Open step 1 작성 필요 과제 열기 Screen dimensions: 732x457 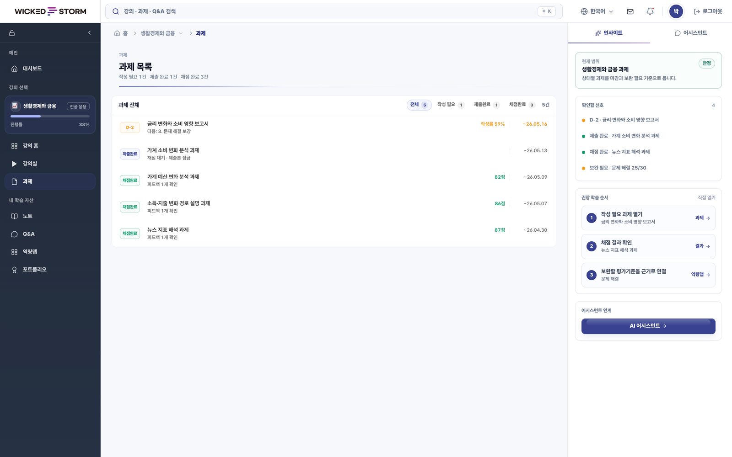pos(648,218)
